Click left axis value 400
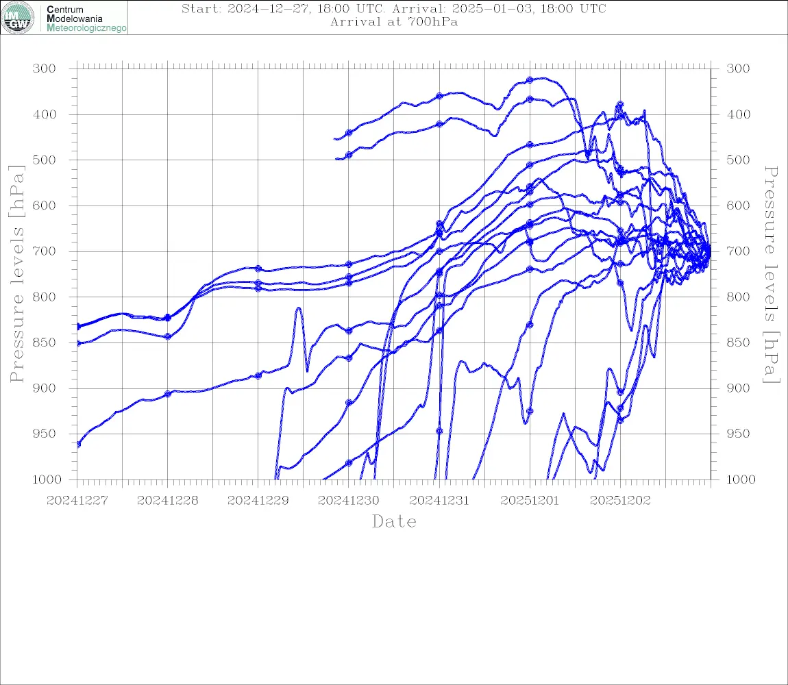Image resolution: width=788 pixels, height=685 pixels. pos(45,114)
